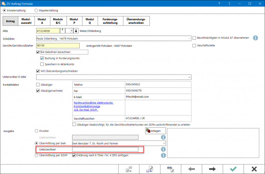Click the print document icon in bottom toolbar
The width and height of the screenshot is (265, 174).
tap(170, 169)
